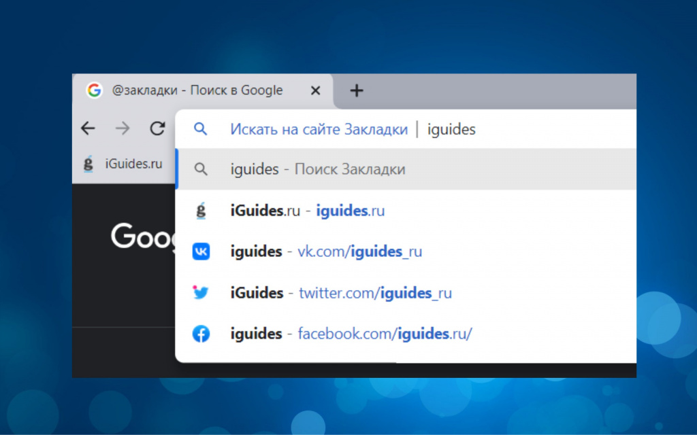The image size is (697, 435).
Task: Open the twitter.com/iguides_ru suggestion
Action: click(x=407, y=293)
